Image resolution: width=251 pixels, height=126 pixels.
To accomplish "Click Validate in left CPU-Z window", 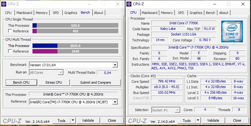I will pyautogui.click(x=88, y=120).
